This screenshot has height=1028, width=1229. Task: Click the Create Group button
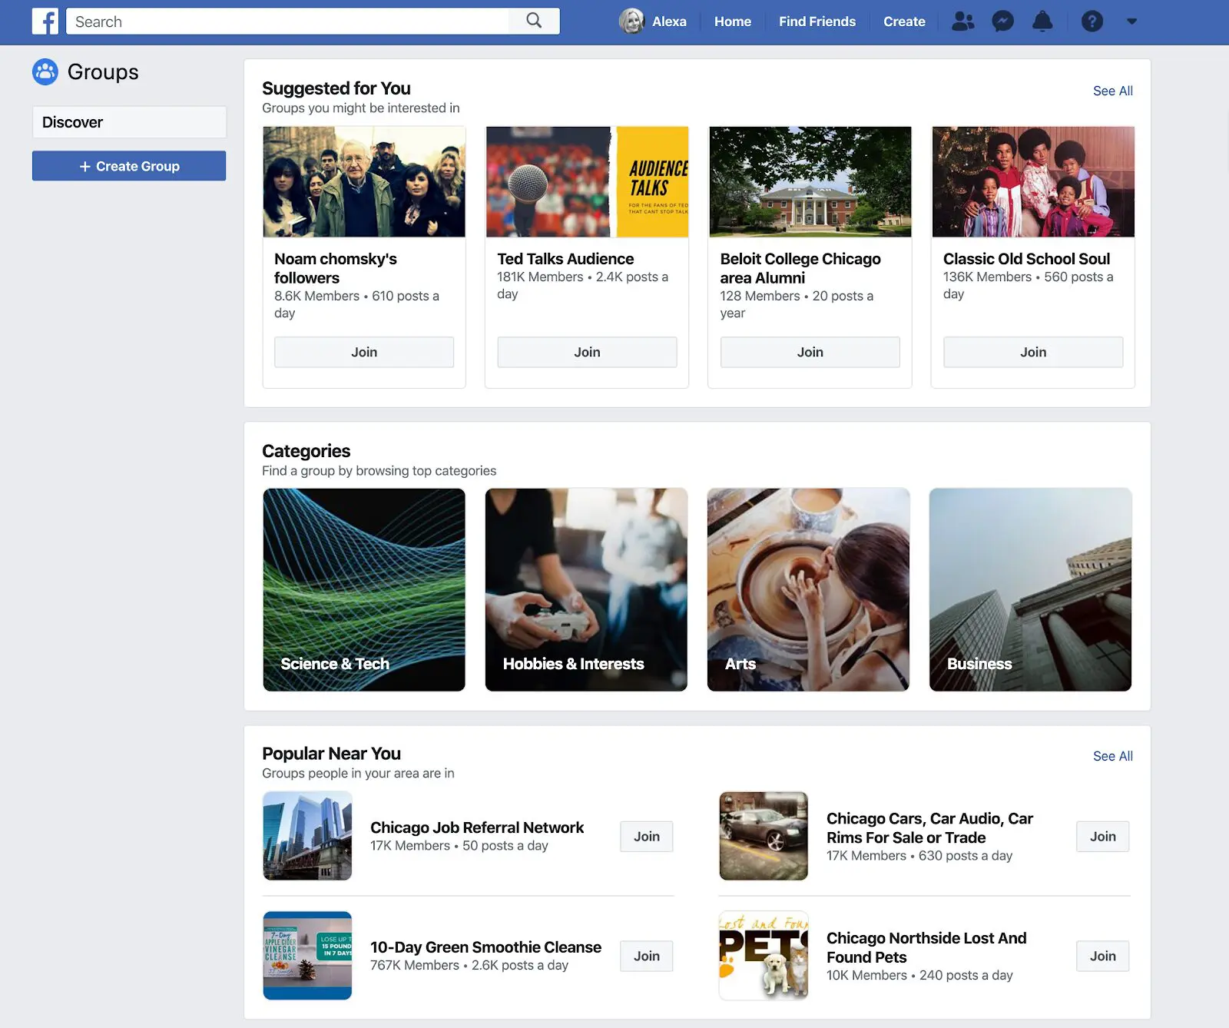pyautogui.click(x=129, y=166)
